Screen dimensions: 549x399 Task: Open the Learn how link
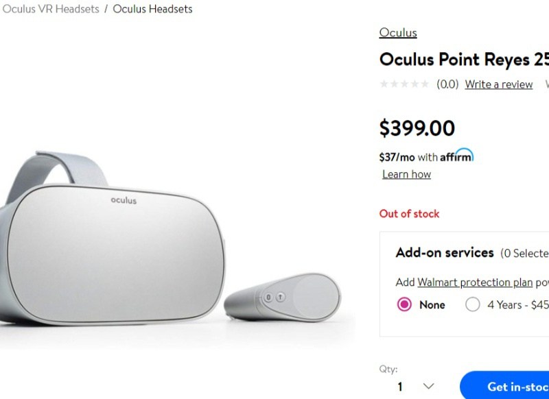(406, 174)
